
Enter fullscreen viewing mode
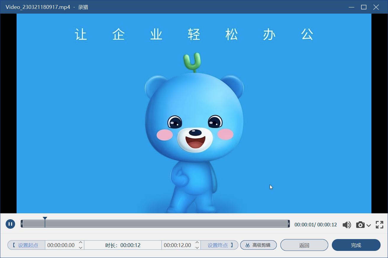[x=379, y=225]
